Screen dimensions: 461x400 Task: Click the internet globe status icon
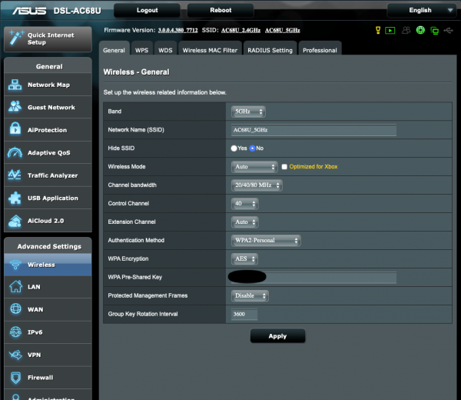pos(420,31)
